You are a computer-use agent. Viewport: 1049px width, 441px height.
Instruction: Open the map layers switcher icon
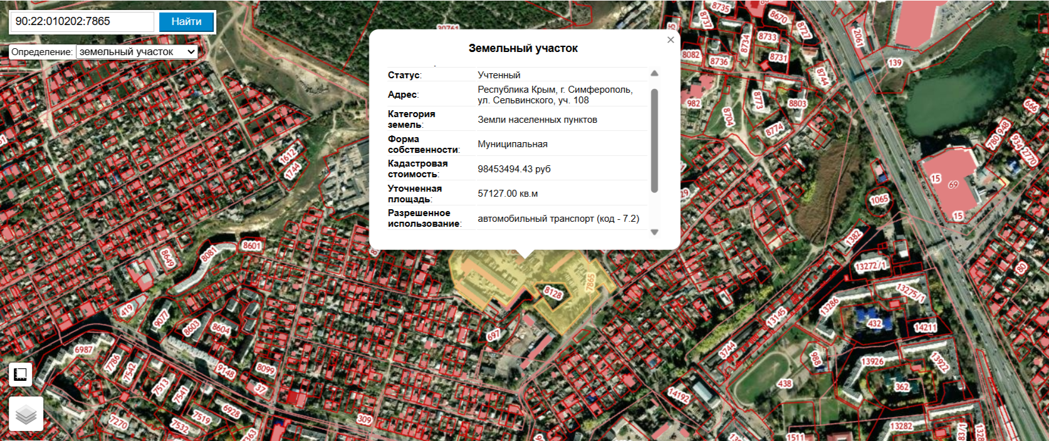click(x=26, y=413)
